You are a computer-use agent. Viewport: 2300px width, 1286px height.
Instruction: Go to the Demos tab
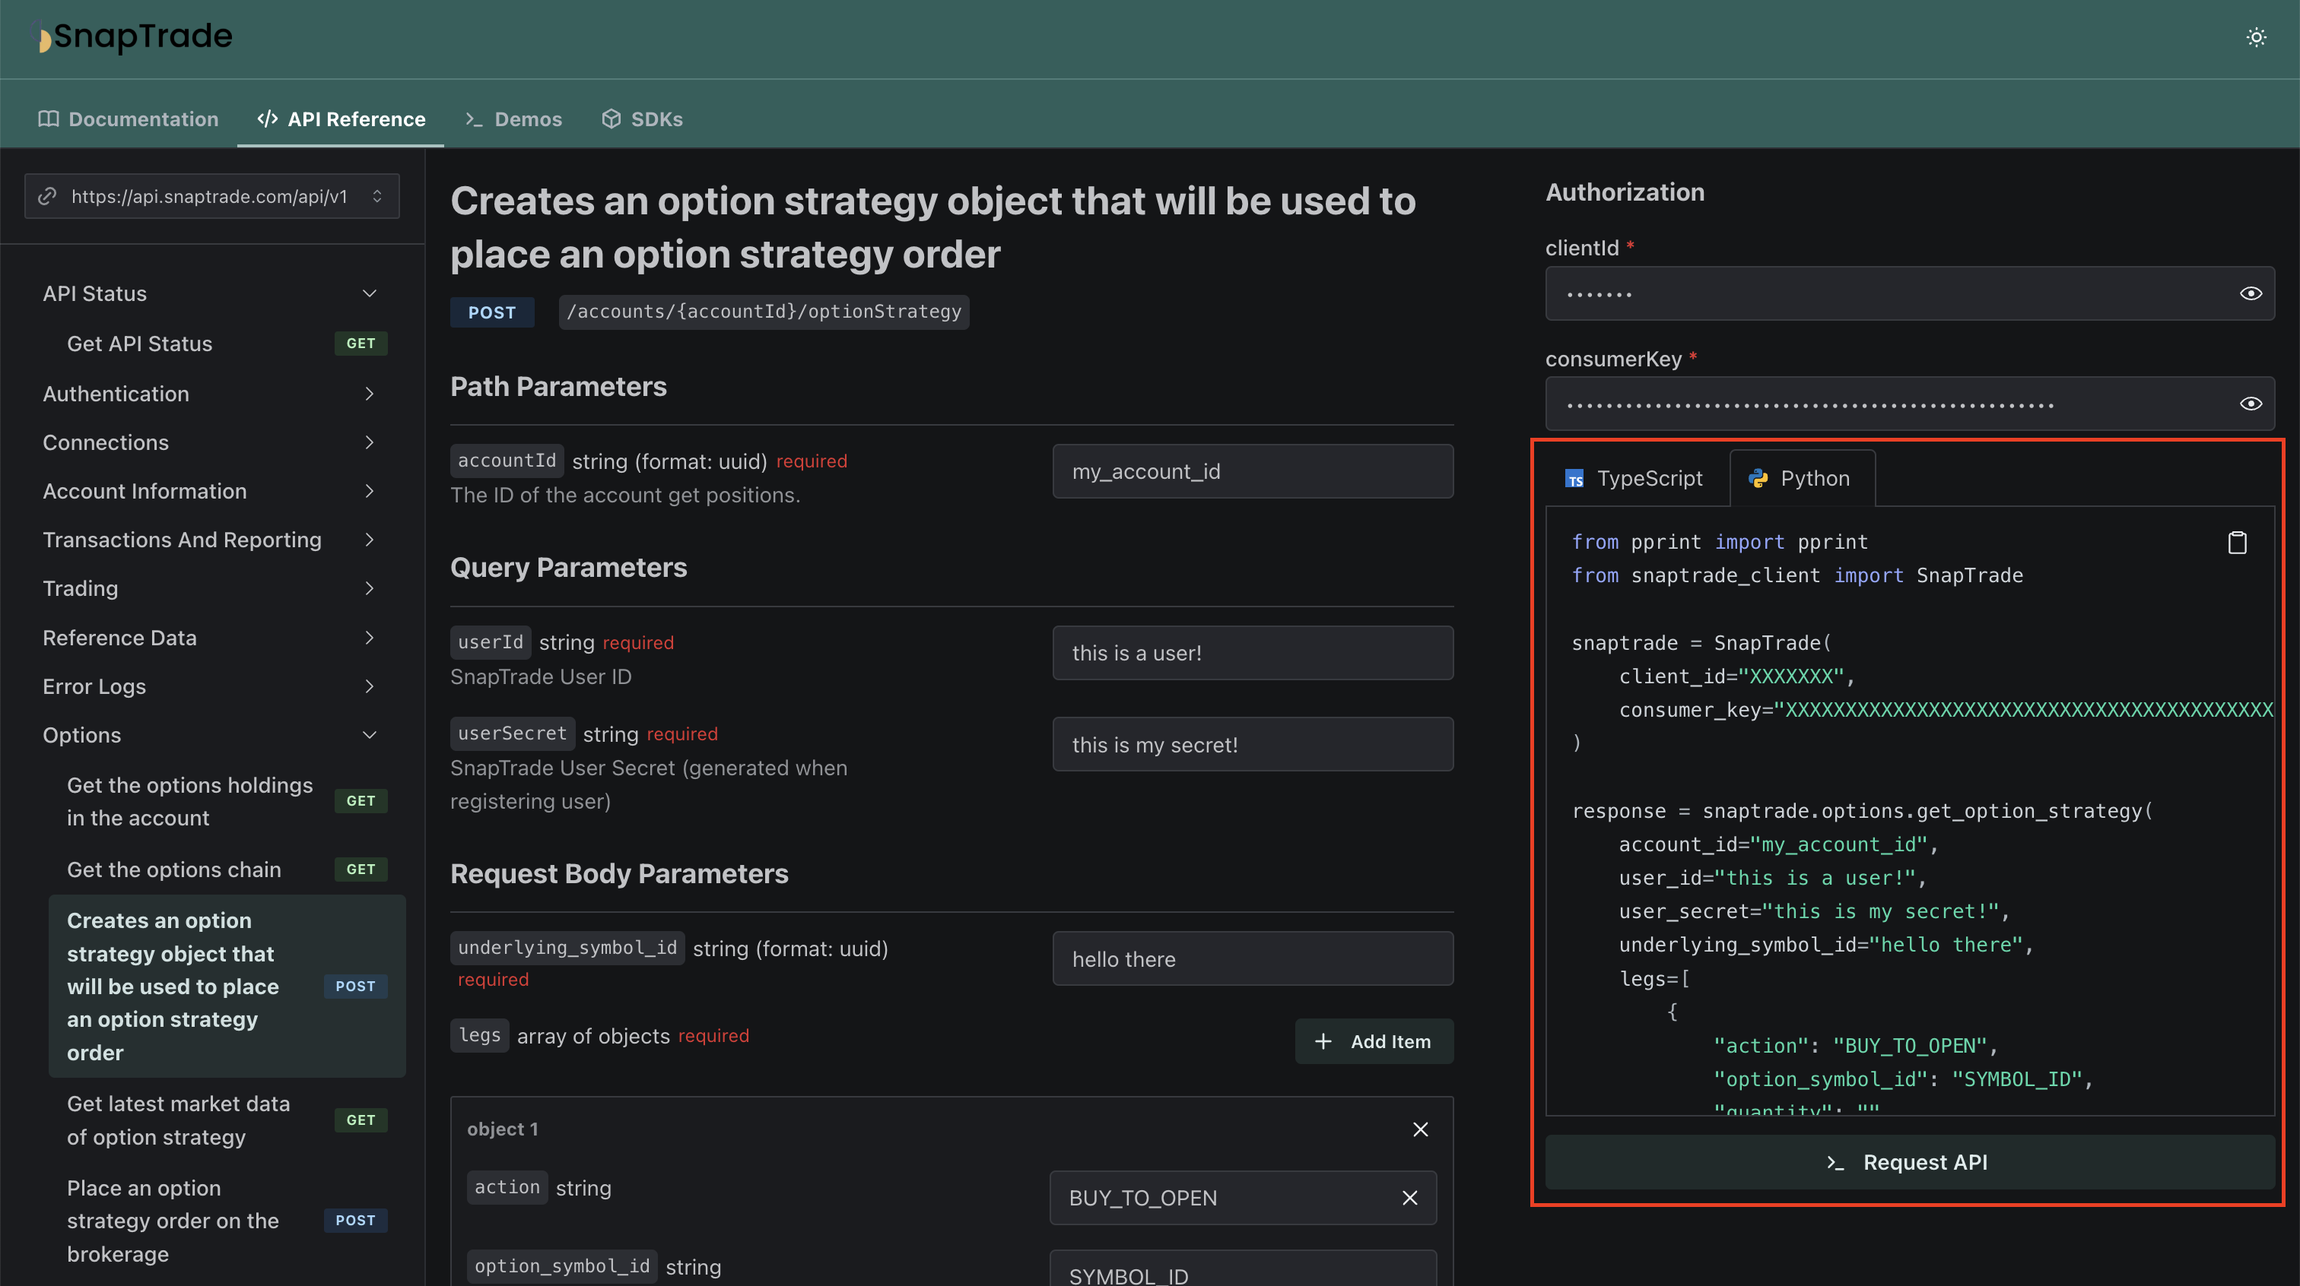(513, 119)
